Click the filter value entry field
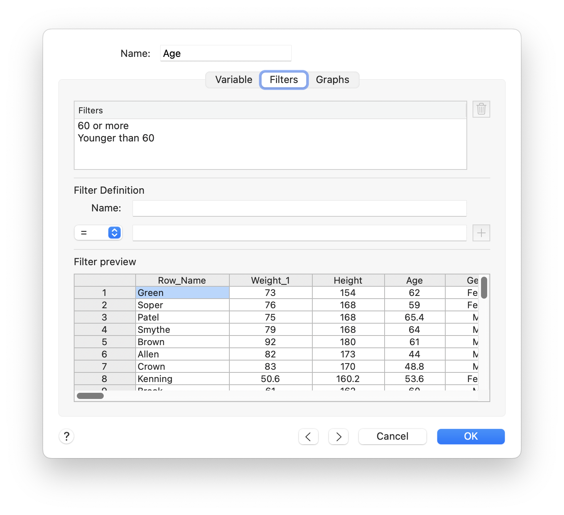Viewport: 564px width, 515px height. coord(299,233)
